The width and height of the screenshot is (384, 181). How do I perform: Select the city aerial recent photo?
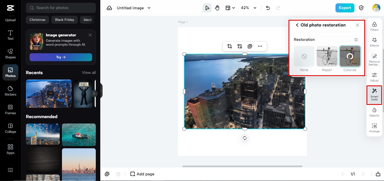click(x=49, y=94)
